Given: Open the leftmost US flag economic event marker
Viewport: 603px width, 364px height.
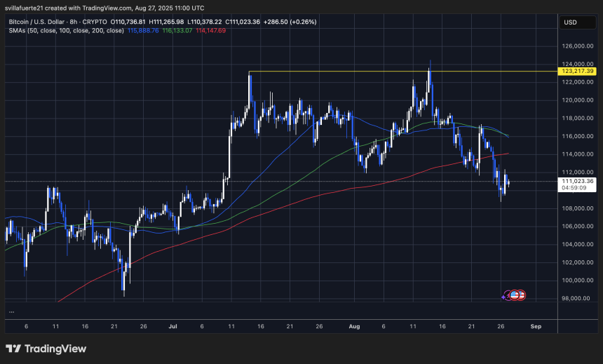Looking at the screenshot, I should tap(514, 296).
